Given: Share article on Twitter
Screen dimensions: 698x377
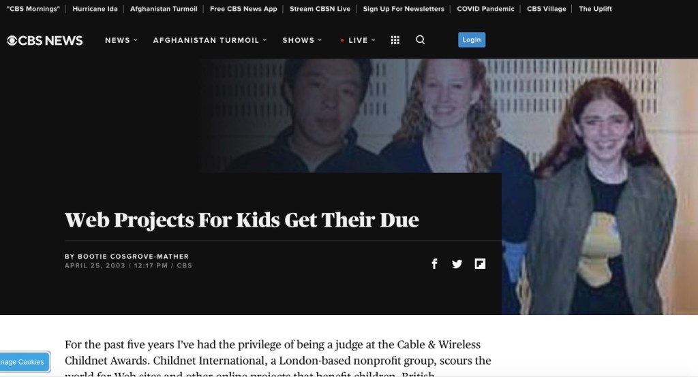Looking at the screenshot, I should click(457, 264).
